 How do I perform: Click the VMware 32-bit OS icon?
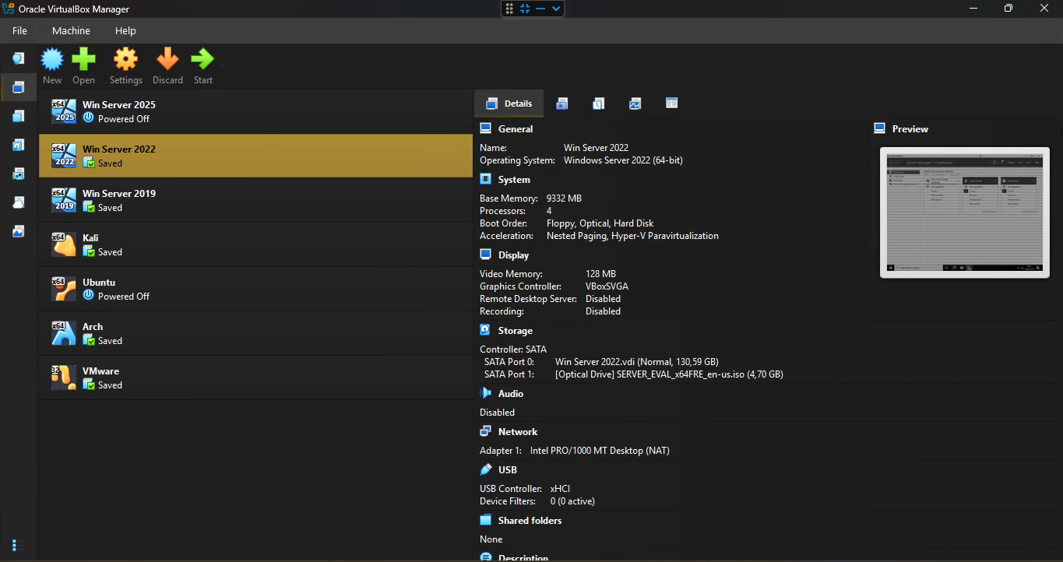coord(64,378)
